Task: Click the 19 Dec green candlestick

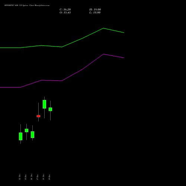Action: coord(50,109)
